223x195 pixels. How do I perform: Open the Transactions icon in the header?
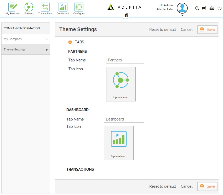[45, 9]
